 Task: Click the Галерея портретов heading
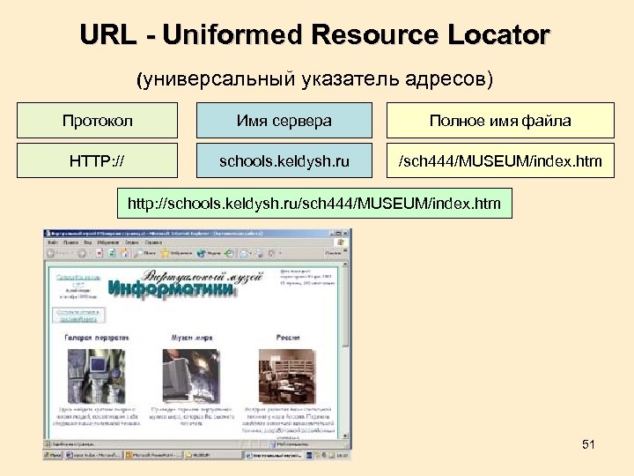(x=97, y=337)
